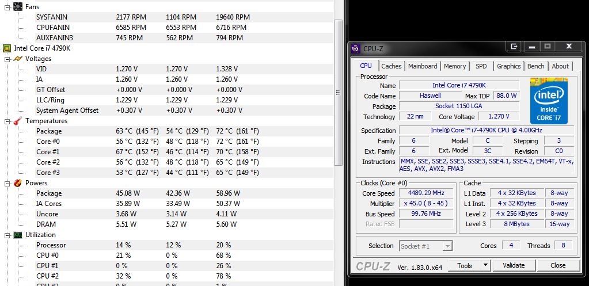This screenshot has width=589, height=286.
Task: Click the CPU-Z title bar app icon
Action: click(x=356, y=48)
